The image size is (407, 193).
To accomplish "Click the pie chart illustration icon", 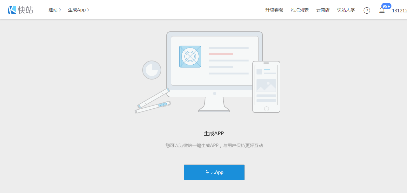I will click(152, 70).
